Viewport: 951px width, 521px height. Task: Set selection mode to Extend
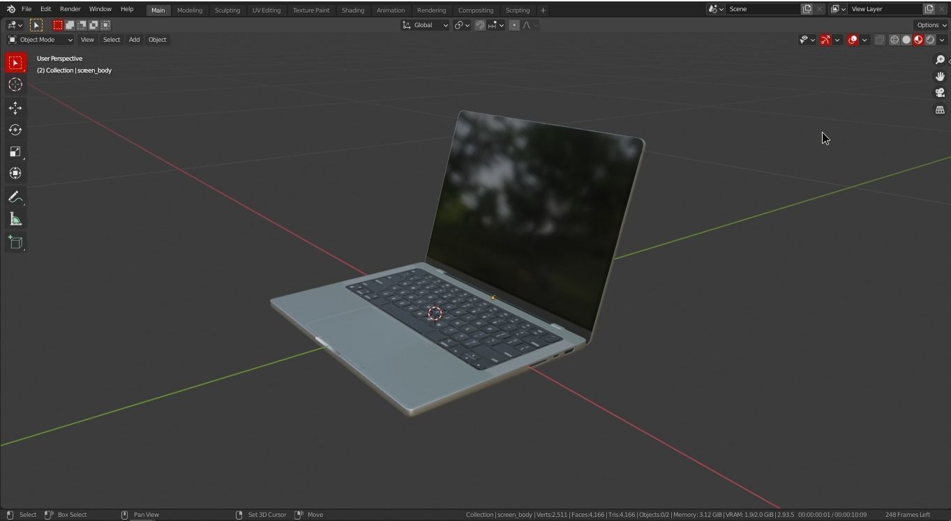[x=70, y=25]
